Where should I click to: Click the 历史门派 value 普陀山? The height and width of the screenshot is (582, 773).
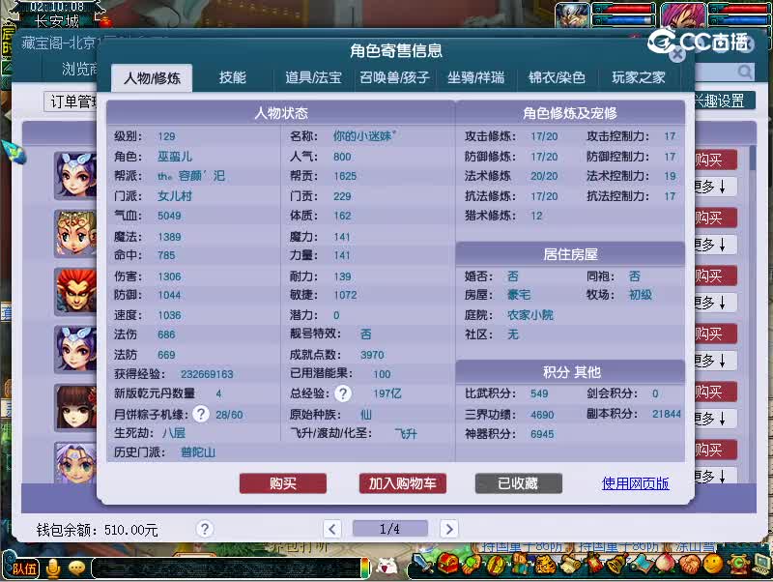(198, 451)
